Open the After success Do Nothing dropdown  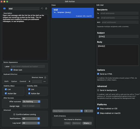[x=31, y=101]
